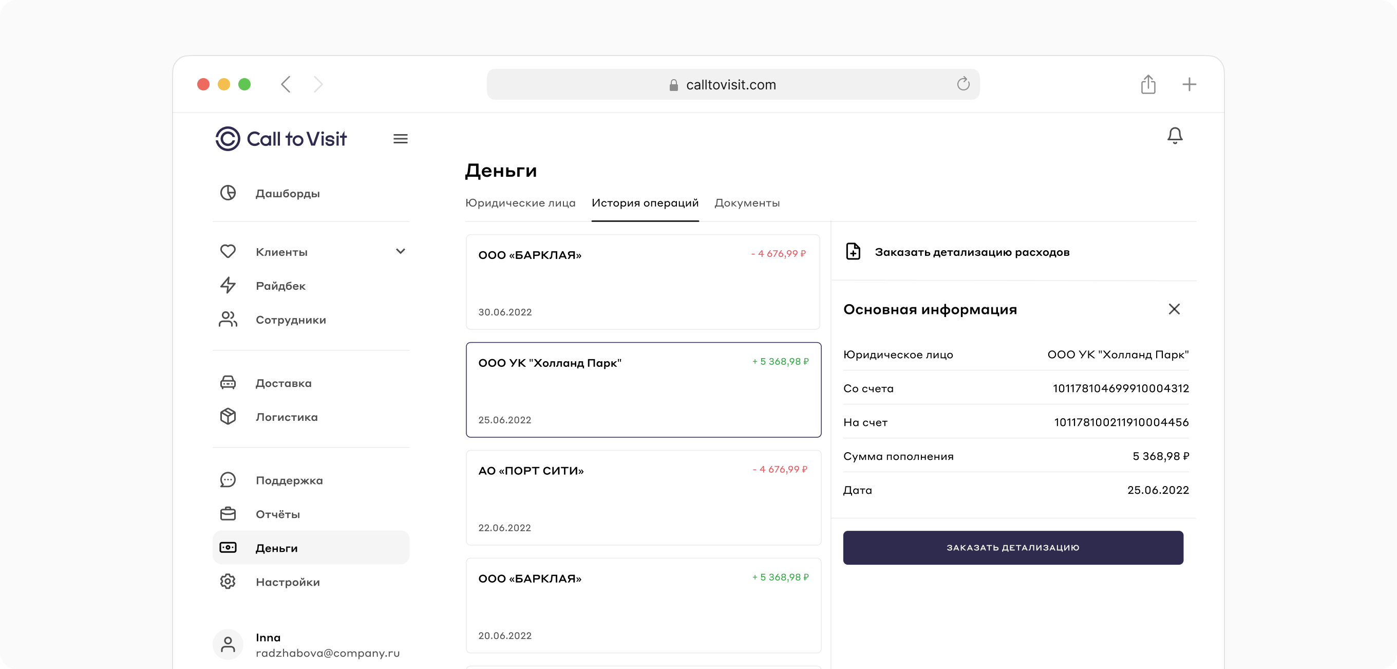
Task: Click amount on the 20.06.2022 БАРКЛАЯ card
Action: (780, 578)
